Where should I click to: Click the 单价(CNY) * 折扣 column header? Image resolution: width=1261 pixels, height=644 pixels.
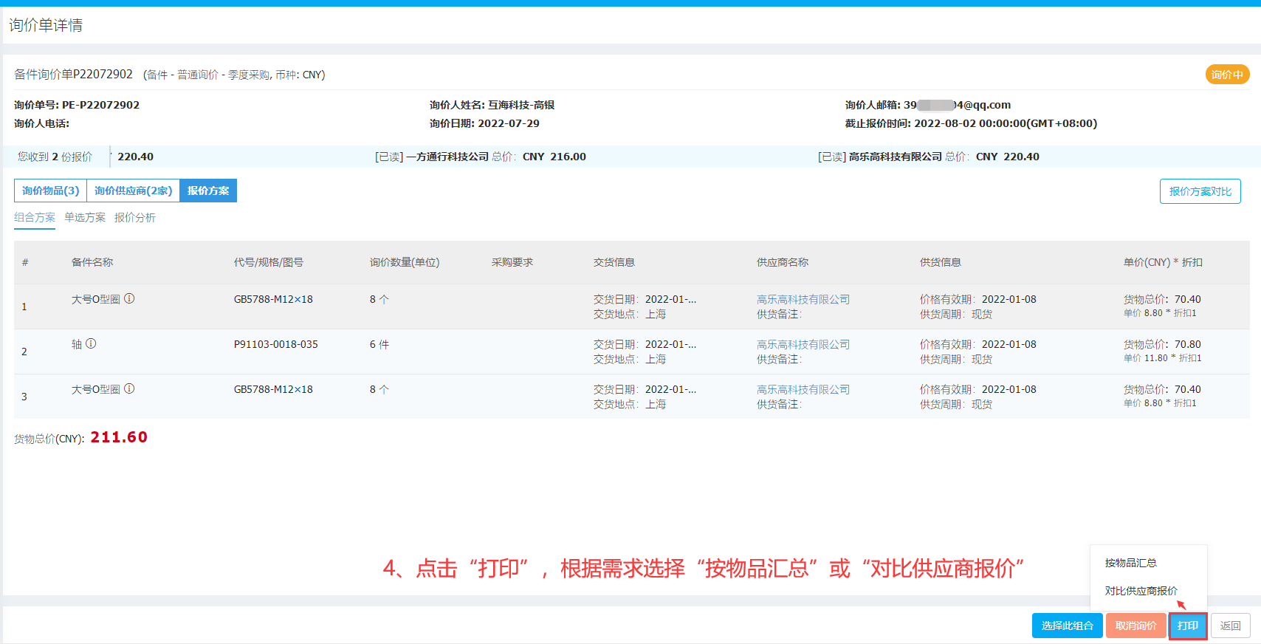(1163, 262)
